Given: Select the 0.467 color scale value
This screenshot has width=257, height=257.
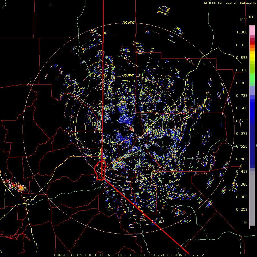Looking at the screenshot, I should 242,159.
